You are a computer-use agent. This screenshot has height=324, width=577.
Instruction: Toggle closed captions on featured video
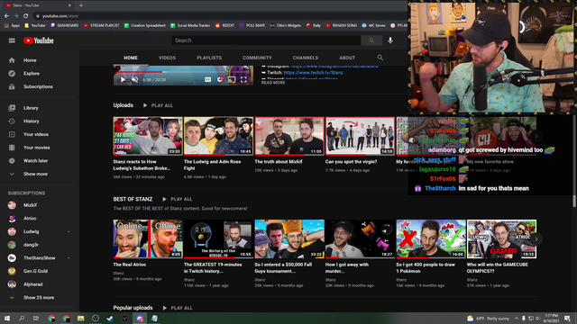click(x=208, y=80)
